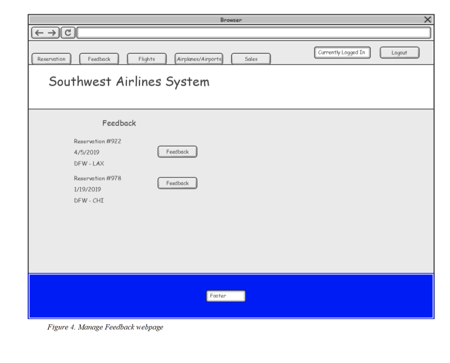Click the Feedback page heading
The width and height of the screenshot is (450, 363).
pyautogui.click(x=119, y=123)
